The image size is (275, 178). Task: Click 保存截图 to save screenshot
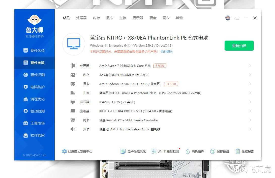(220, 151)
